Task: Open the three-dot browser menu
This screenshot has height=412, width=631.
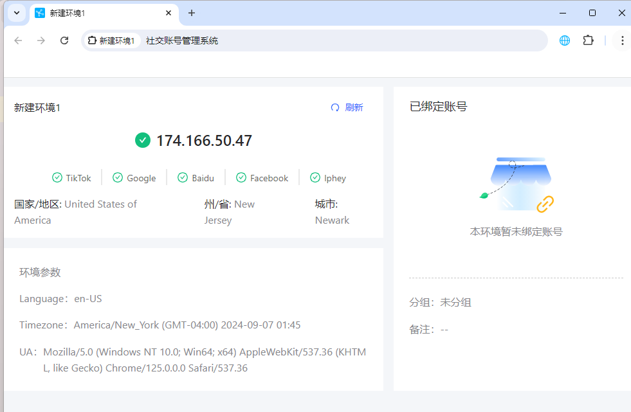Action: coord(621,40)
